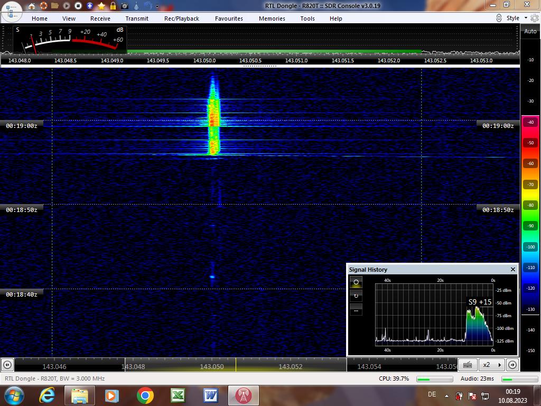Step frequency bar right with forward button
The image size is (541, 406).
[512, 365]
